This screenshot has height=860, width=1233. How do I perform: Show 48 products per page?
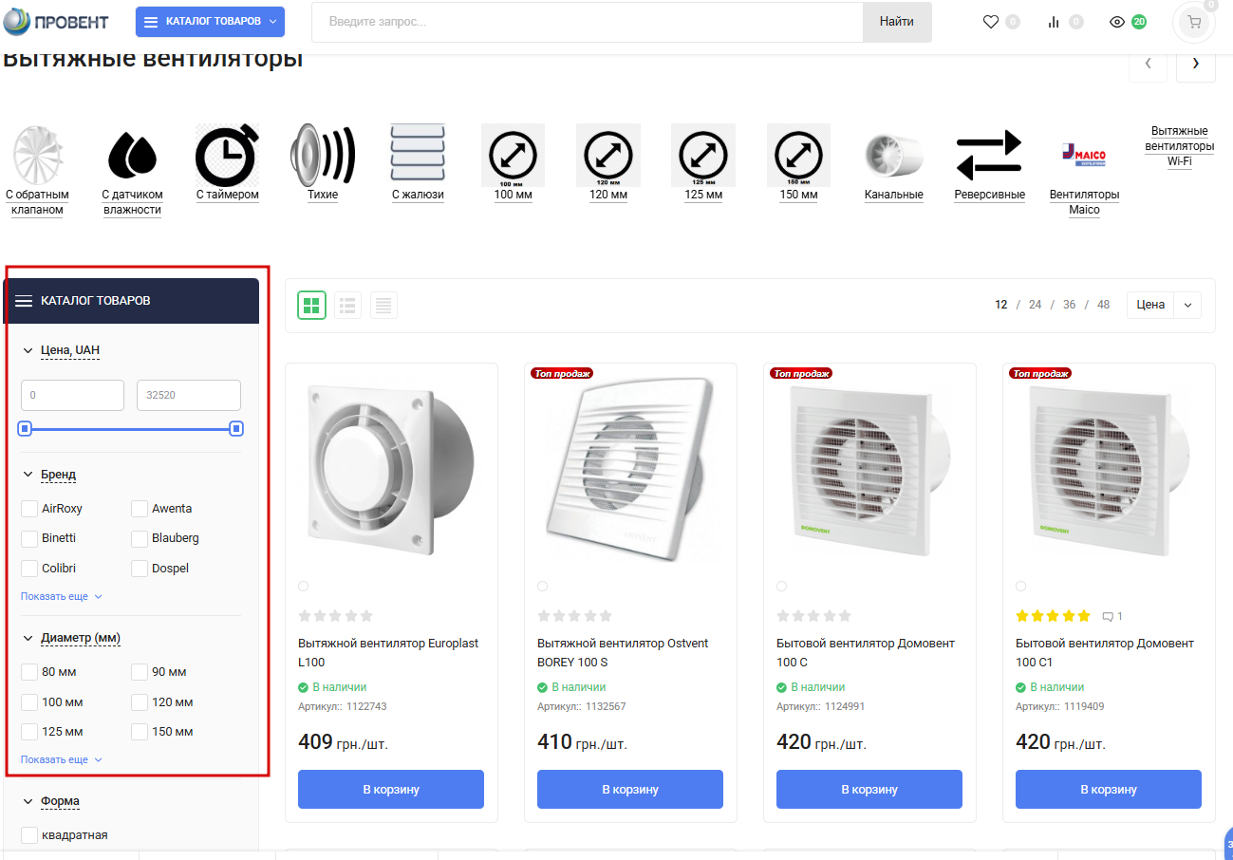pyautogui.click(x=1103, y=305)
